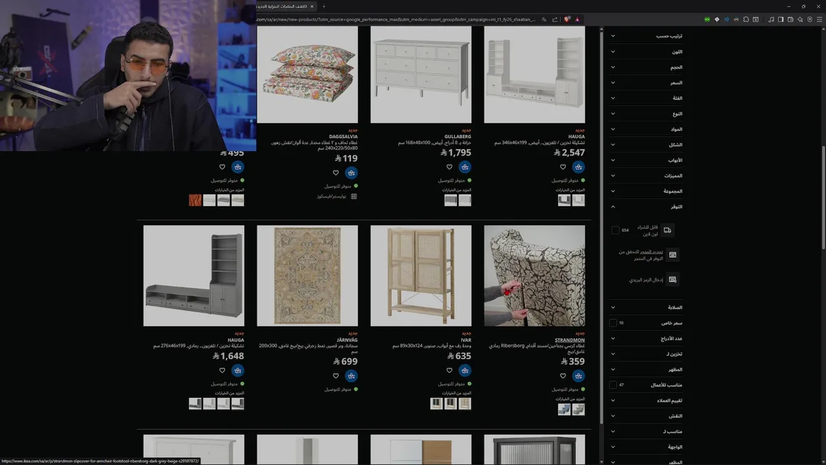Select the red-brown swatch under 495 product

click(195, 200)
